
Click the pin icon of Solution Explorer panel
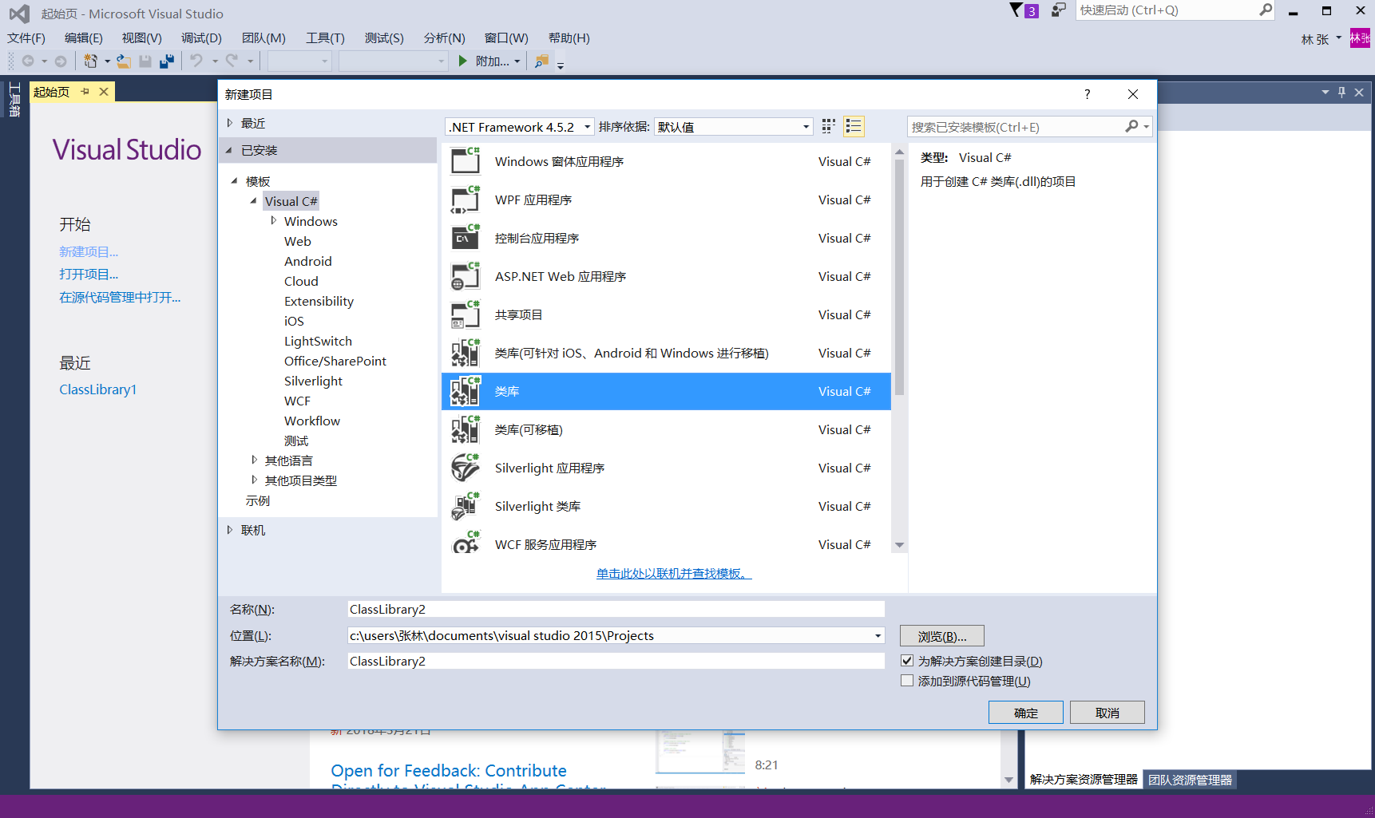(1341, 93)
